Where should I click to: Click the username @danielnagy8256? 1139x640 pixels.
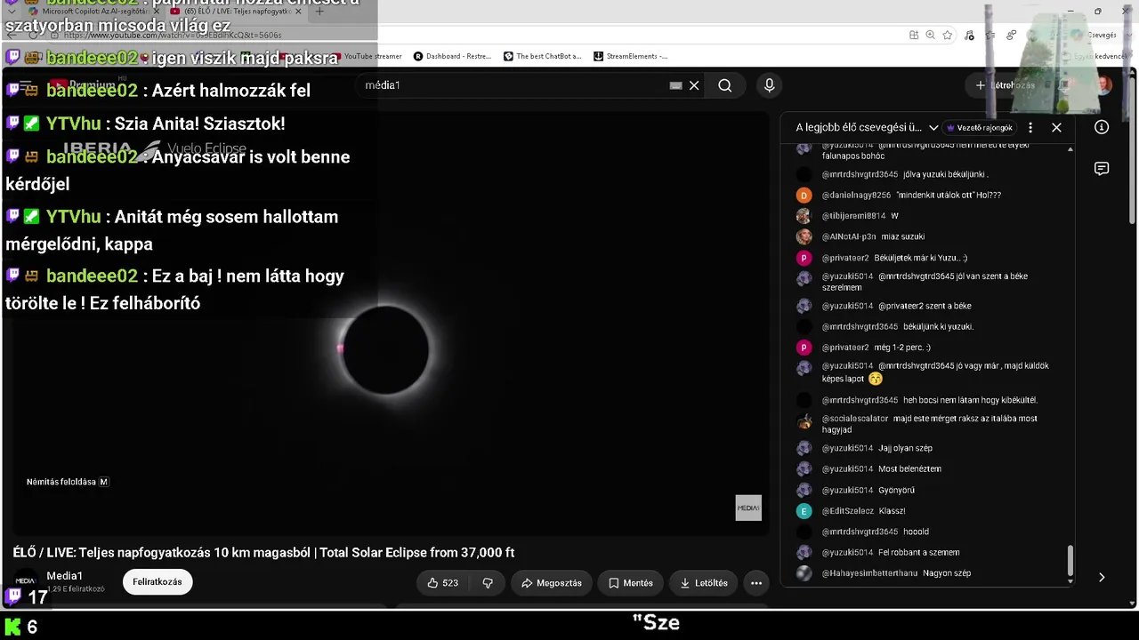(856, 196)
